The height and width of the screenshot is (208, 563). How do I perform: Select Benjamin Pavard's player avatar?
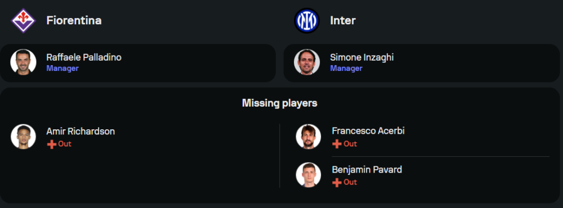(x=309, y=175)
